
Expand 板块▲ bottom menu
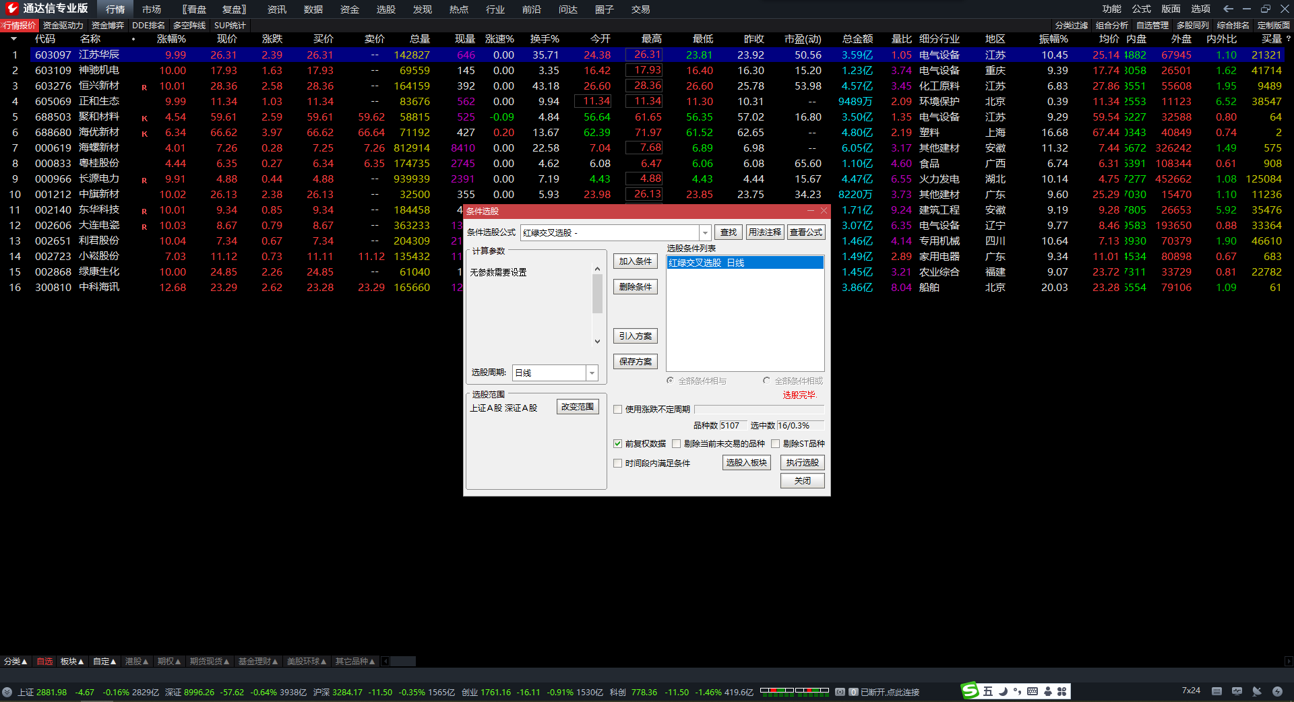point(72,662)
